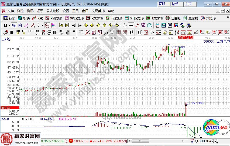
Task: Open the candlestick chart type dropdown arrow
Action: pyautogui.click(x=42, y=26)
